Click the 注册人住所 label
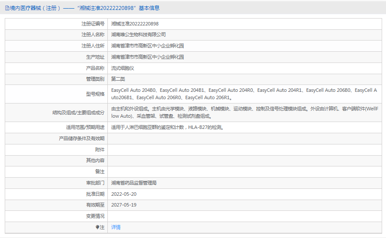386x238 pixels. 93,46
